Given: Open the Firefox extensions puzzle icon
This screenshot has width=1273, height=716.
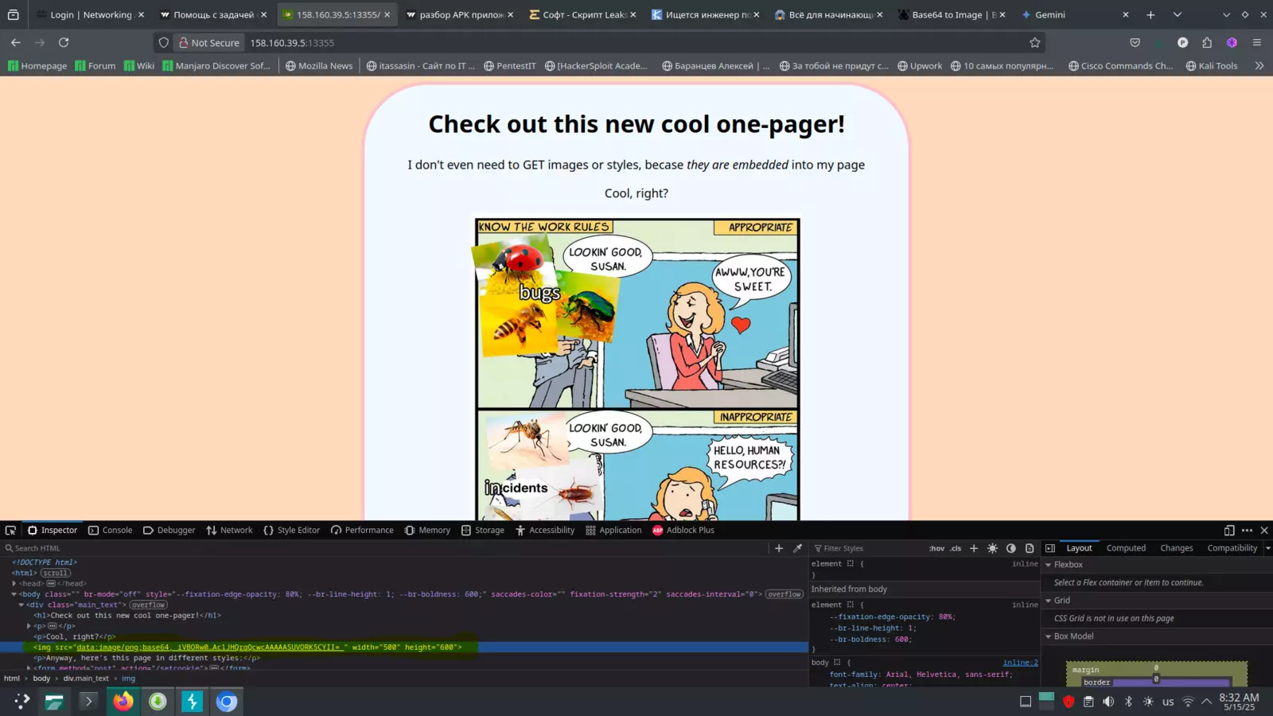Looking at the screenshot, I should [1207, 43].
